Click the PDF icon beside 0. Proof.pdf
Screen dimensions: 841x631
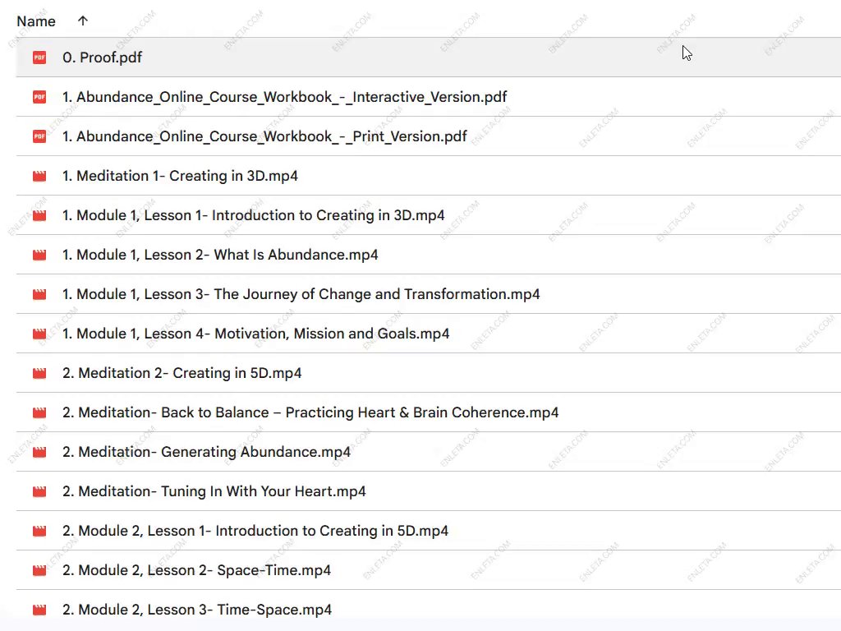39,58
